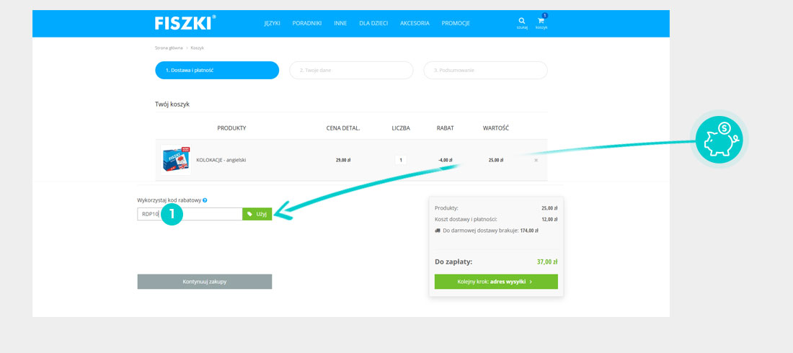Click the FISZKI logo
This screenshot has width=793, height=353.
pos(184,23)
